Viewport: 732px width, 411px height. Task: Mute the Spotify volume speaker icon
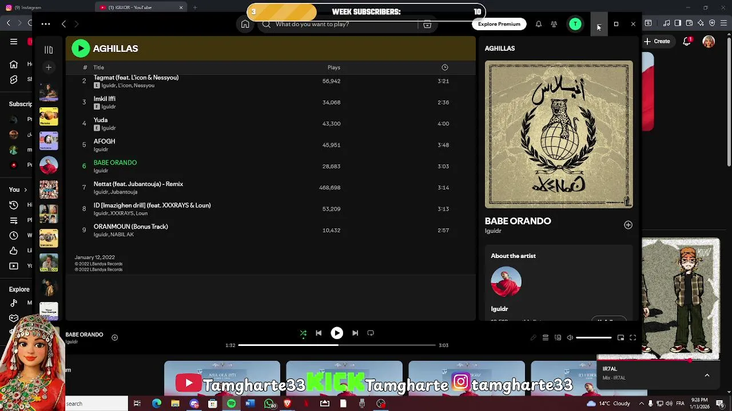(570, 337)
